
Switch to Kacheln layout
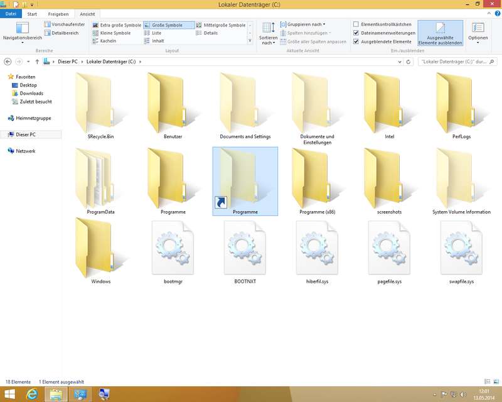(x=104, y=41)
